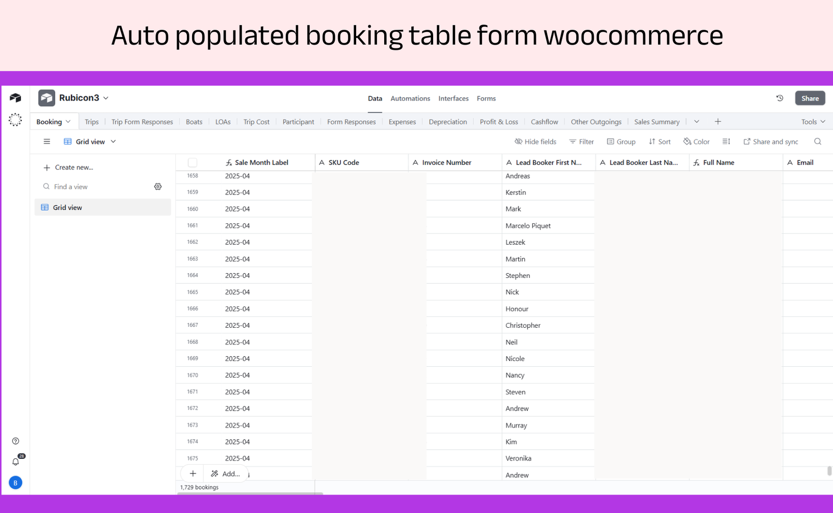This screenshot has width=833, height=513.
Task: Expand the Grid view dropdown chevron
Action: pyautogui.click(x=113, y=142)
